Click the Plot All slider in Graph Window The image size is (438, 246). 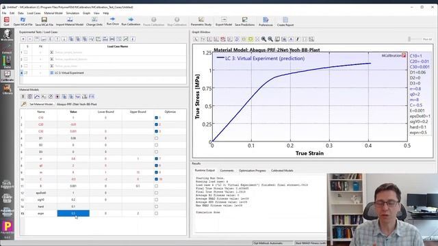point(409,40)
